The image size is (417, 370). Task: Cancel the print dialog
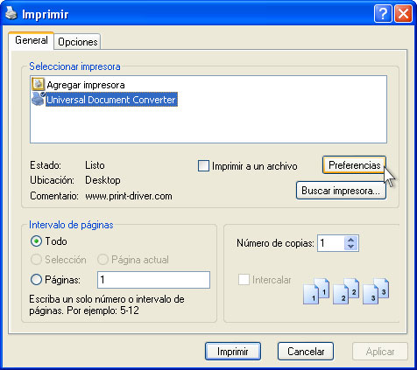tap(306, 352)
